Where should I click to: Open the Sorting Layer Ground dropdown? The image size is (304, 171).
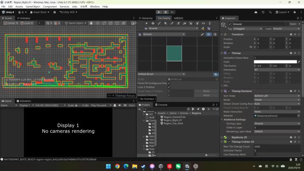coord(277,123)
